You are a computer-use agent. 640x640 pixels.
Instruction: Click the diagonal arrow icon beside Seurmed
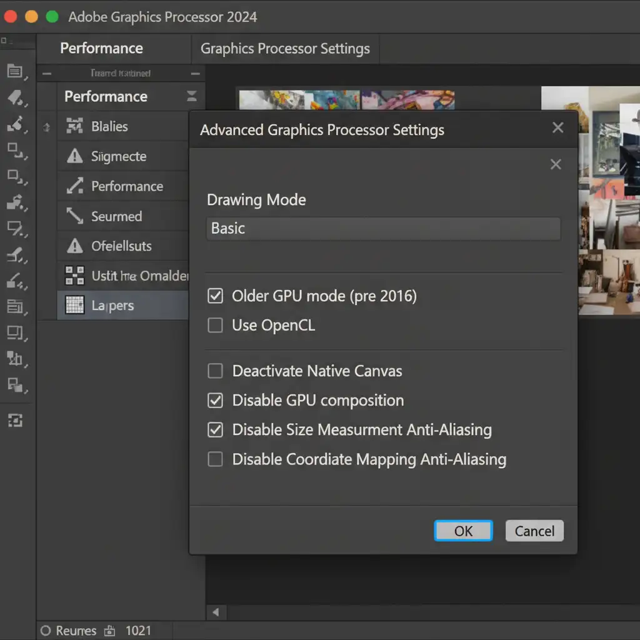[74, 216]
